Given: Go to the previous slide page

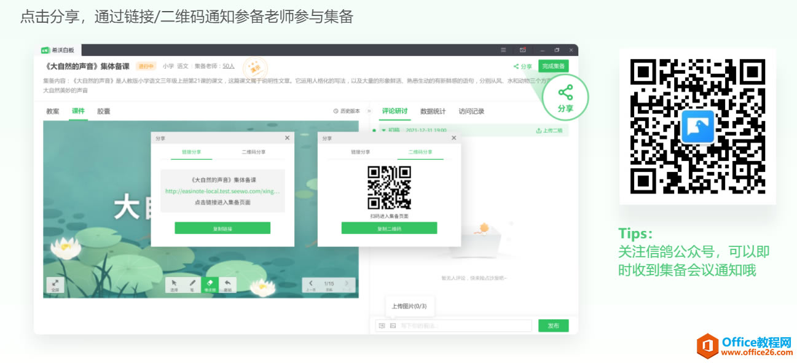Looking at the screenshot, I should point(311,285).
